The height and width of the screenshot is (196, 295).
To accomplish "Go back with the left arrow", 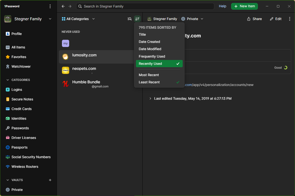I will [x=63, y=6].
